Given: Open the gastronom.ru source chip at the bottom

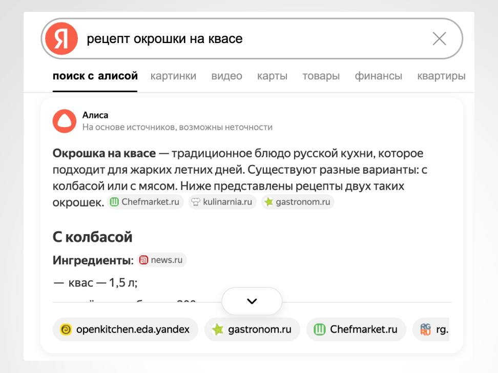Looking at the screenshot, I should 252,329.
